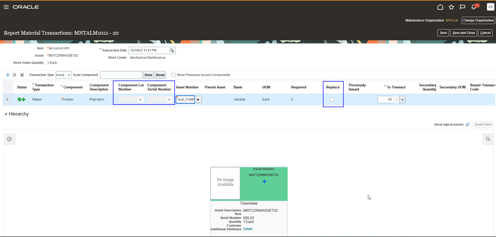Open notifications bell icon
The image size is (496, 237).
point(474,7)
